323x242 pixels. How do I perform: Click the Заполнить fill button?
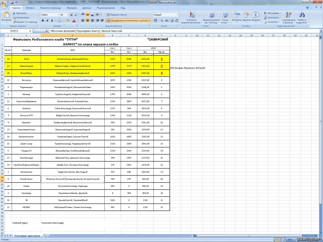click(273, 17)
